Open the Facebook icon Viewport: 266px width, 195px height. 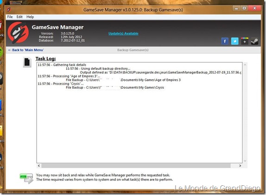click(225, 41)
